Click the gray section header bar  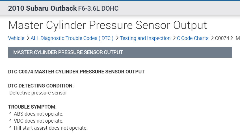point(120,52)
